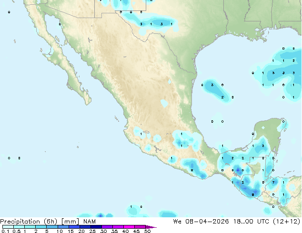Click the time '18..00' text
Screen dimensions: 302x233
[x=243, y=222]
